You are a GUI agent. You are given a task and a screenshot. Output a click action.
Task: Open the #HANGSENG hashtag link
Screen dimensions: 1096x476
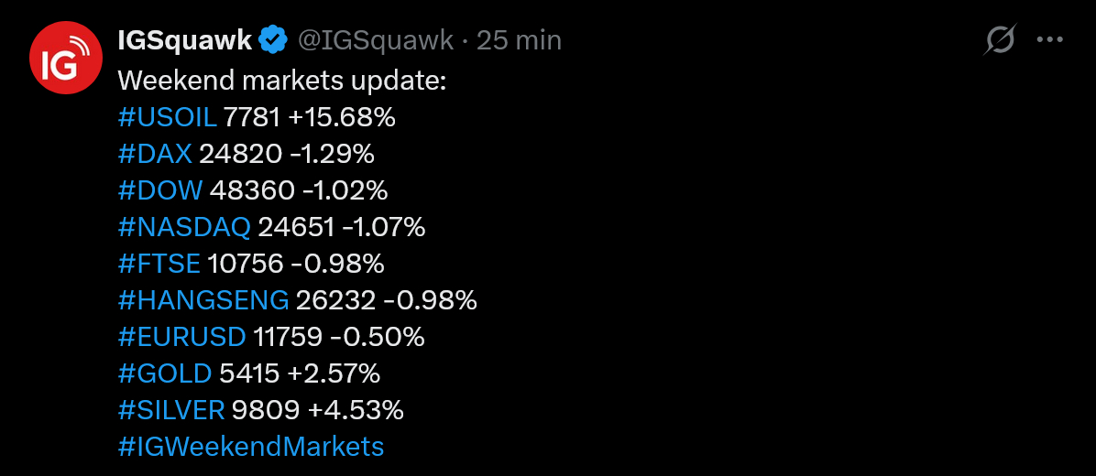tap(203, 300)
